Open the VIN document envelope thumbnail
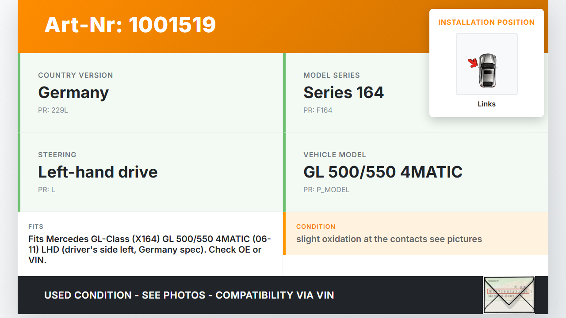The height and width of the screenshot is (318, 566). (x=509, y=295)
